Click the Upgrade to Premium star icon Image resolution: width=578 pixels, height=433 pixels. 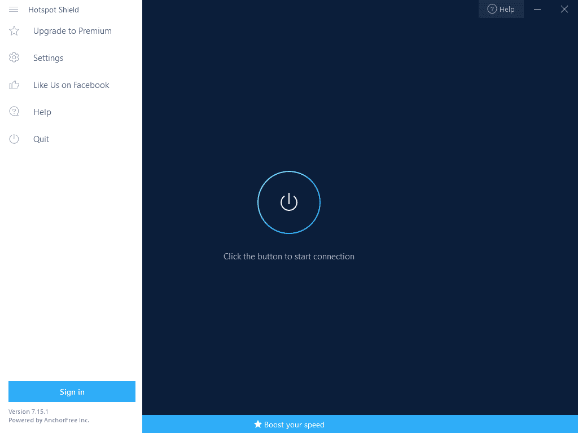pyautogui.click(x=14, y=31)
